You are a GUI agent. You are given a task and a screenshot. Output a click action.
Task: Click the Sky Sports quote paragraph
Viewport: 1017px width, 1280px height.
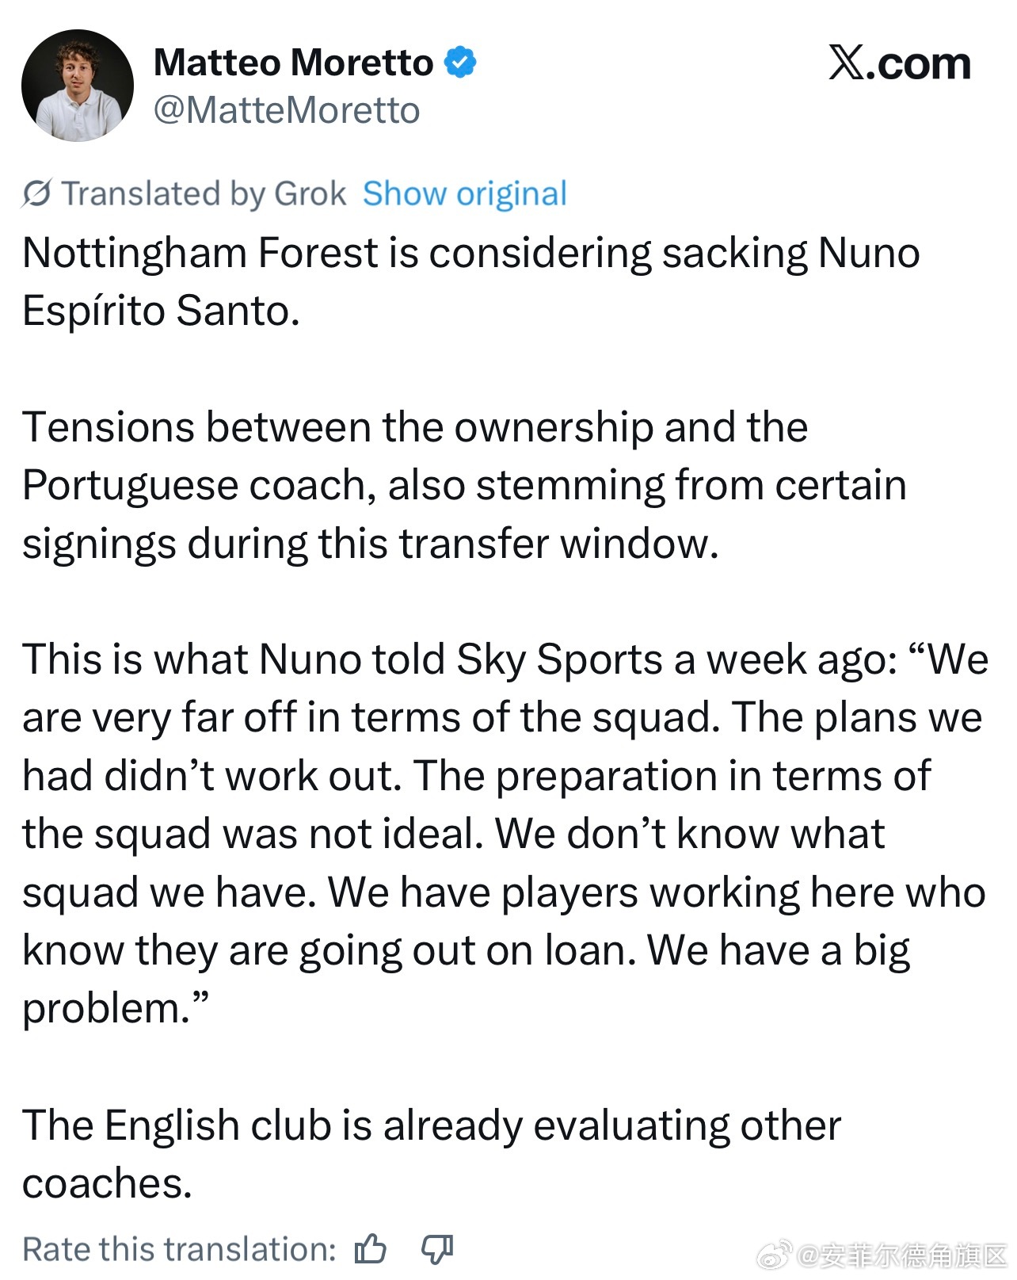pyautogui.click(x=505, y=833)
